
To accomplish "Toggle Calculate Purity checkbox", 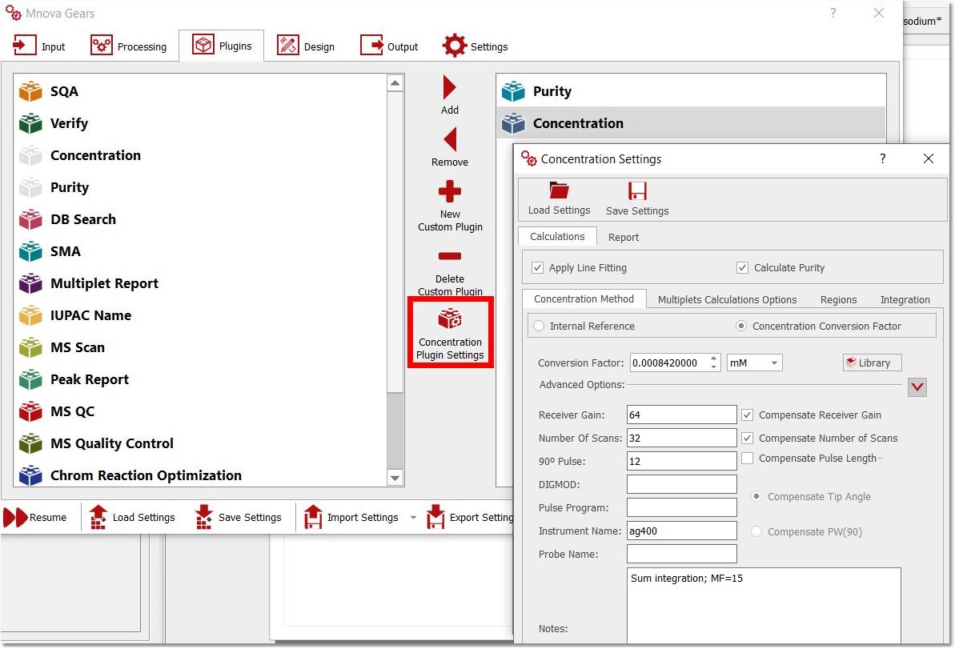I will (742, 268).
